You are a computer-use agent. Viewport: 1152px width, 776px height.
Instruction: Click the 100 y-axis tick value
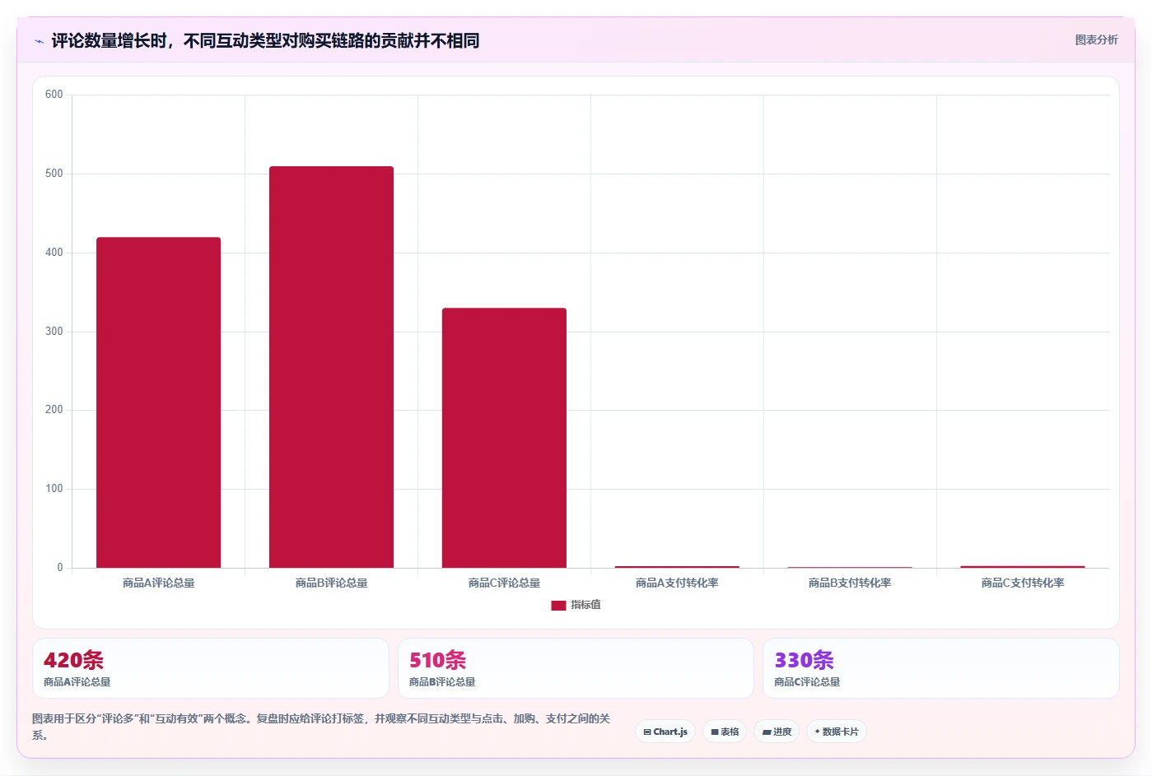click(x=54, y=489)
